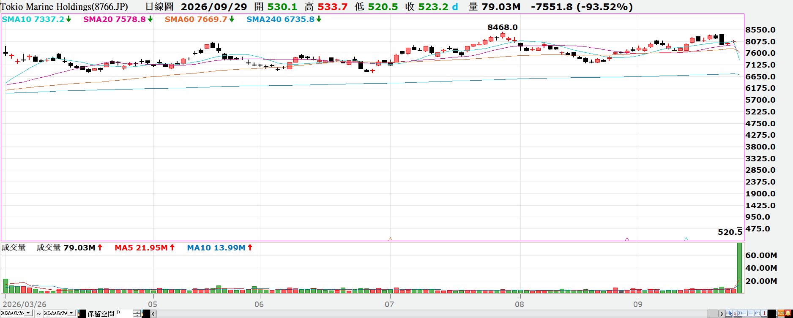Open the orange 'new' badge icon
This screenshot has width=793, height=318.
tap(781, 313)
